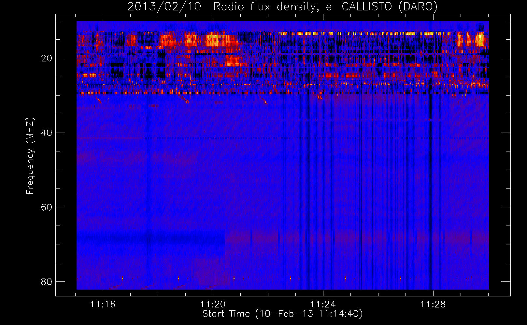Click the 80 frequency tick label
The height and width of the screenshot is (325, 527).
[x=47, y=281]
